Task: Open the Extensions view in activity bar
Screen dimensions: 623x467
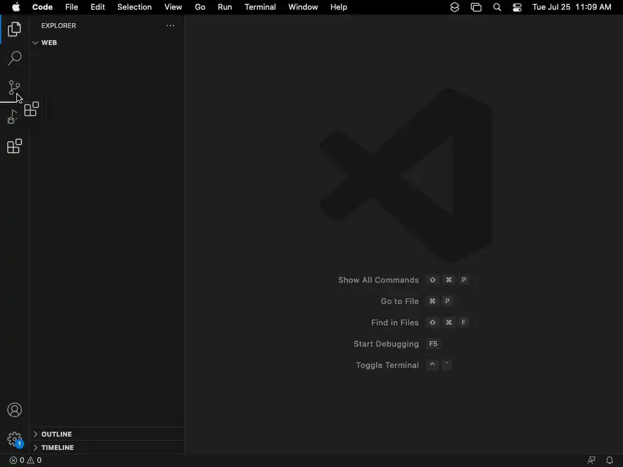Action: point(15,146)
